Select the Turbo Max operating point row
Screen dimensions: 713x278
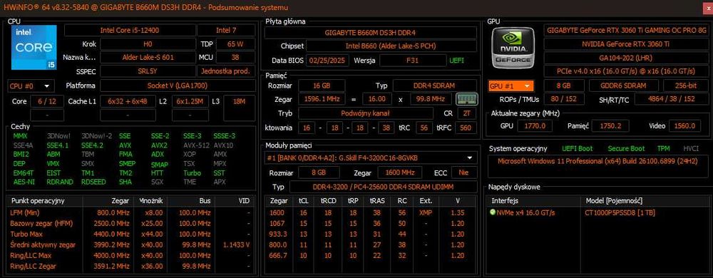tap(130, 234)
